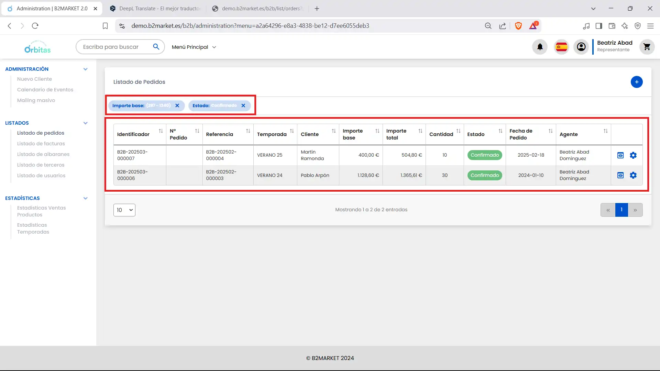This screenshot has width=660, height=371.
Task: Click the Escriba para buscar search field
Action: click(113, 47)
